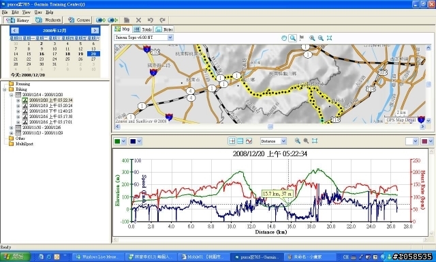Screen dimensions: 436x262
Task: Fit the map to the full track
Action: coord(330,38)
